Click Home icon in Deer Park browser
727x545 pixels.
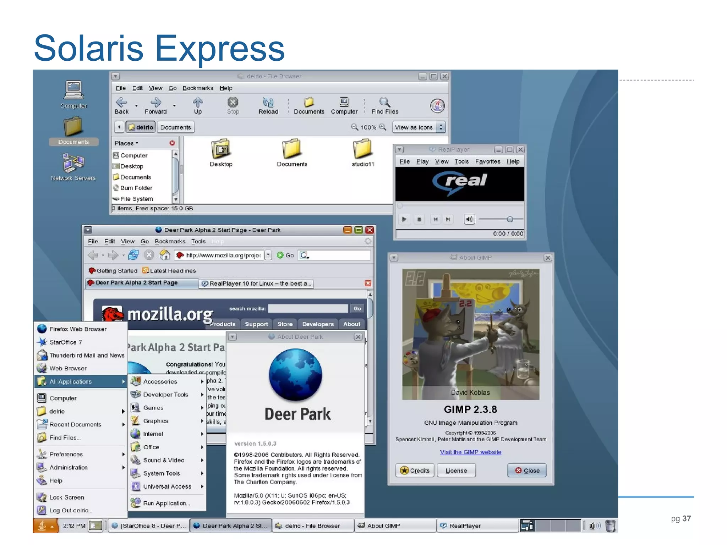[x=164, y=255]
